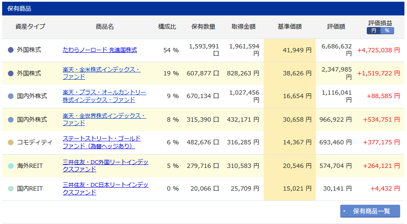This screenshot has width=407, height=224.
Task: Open ステートストリート・ゴールドファンド link
Action: pos(101,142)
